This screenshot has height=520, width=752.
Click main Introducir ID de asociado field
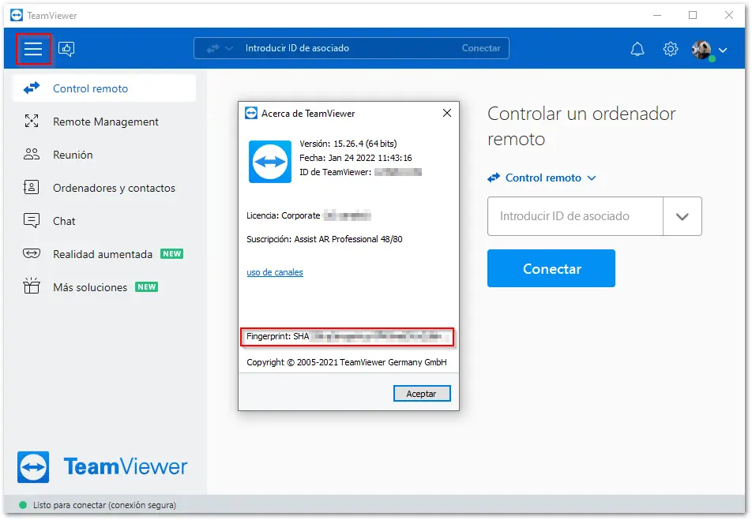575,216
